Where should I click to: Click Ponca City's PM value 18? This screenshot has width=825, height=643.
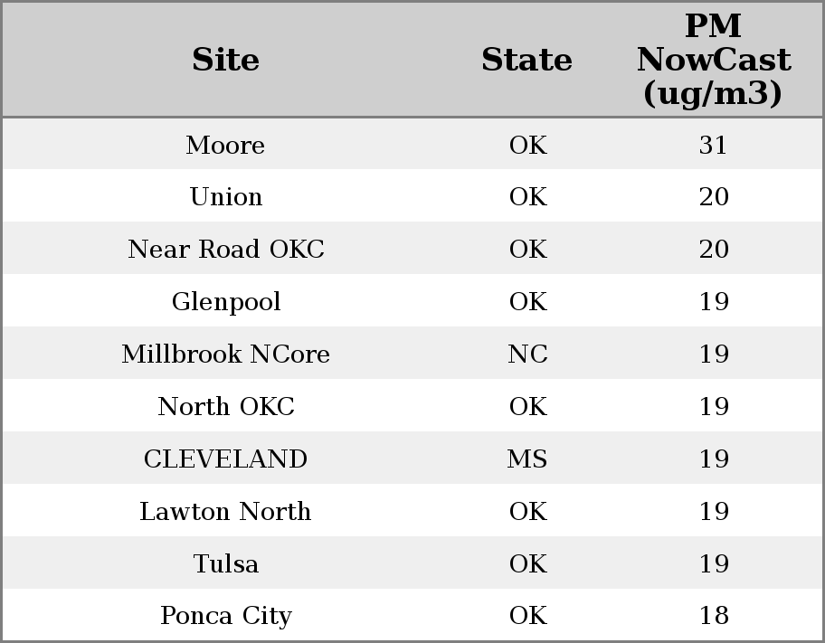point(714,616)
